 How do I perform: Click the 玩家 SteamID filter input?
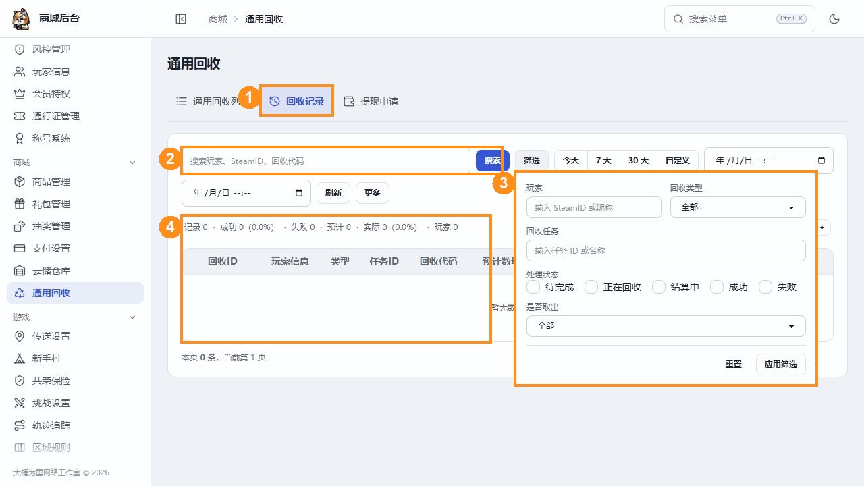pos(594,207)
